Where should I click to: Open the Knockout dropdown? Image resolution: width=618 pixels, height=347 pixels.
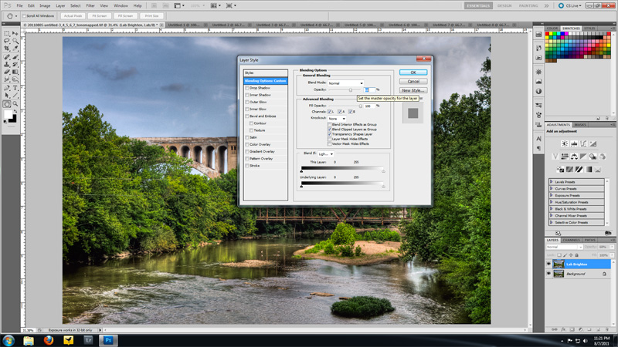(x=337, y=118)
